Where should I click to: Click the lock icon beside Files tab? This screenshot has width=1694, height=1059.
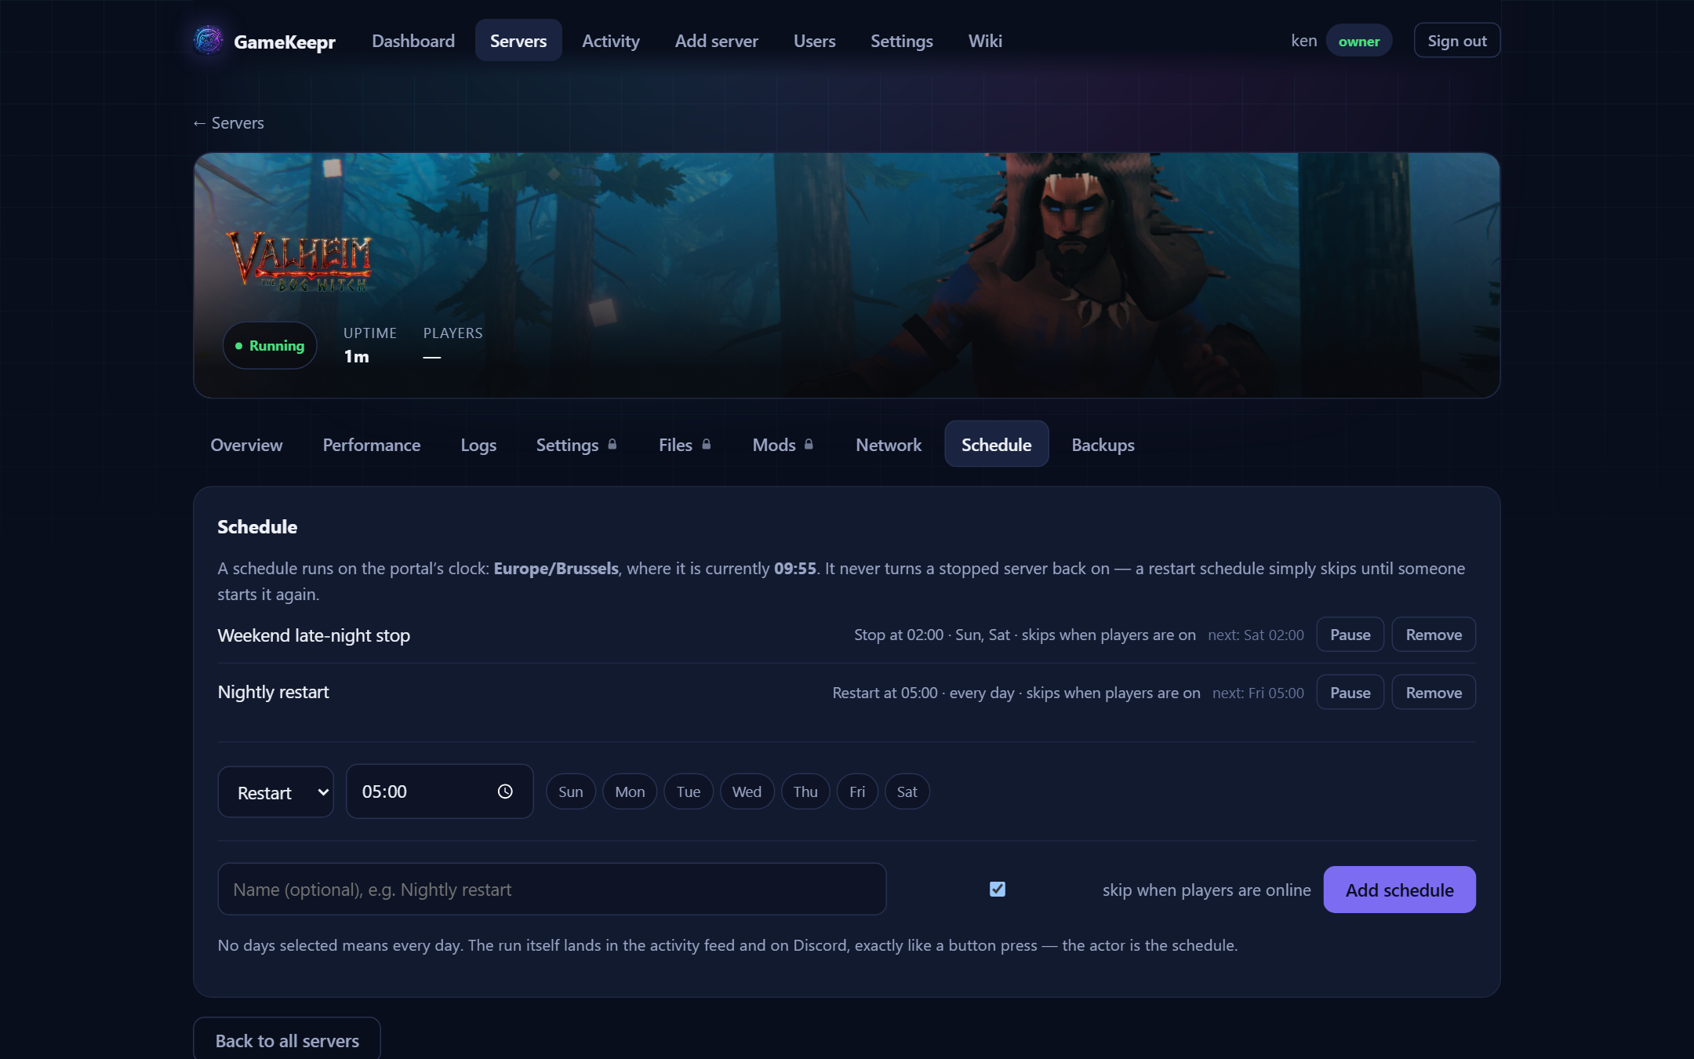click(x=707, y=444)
